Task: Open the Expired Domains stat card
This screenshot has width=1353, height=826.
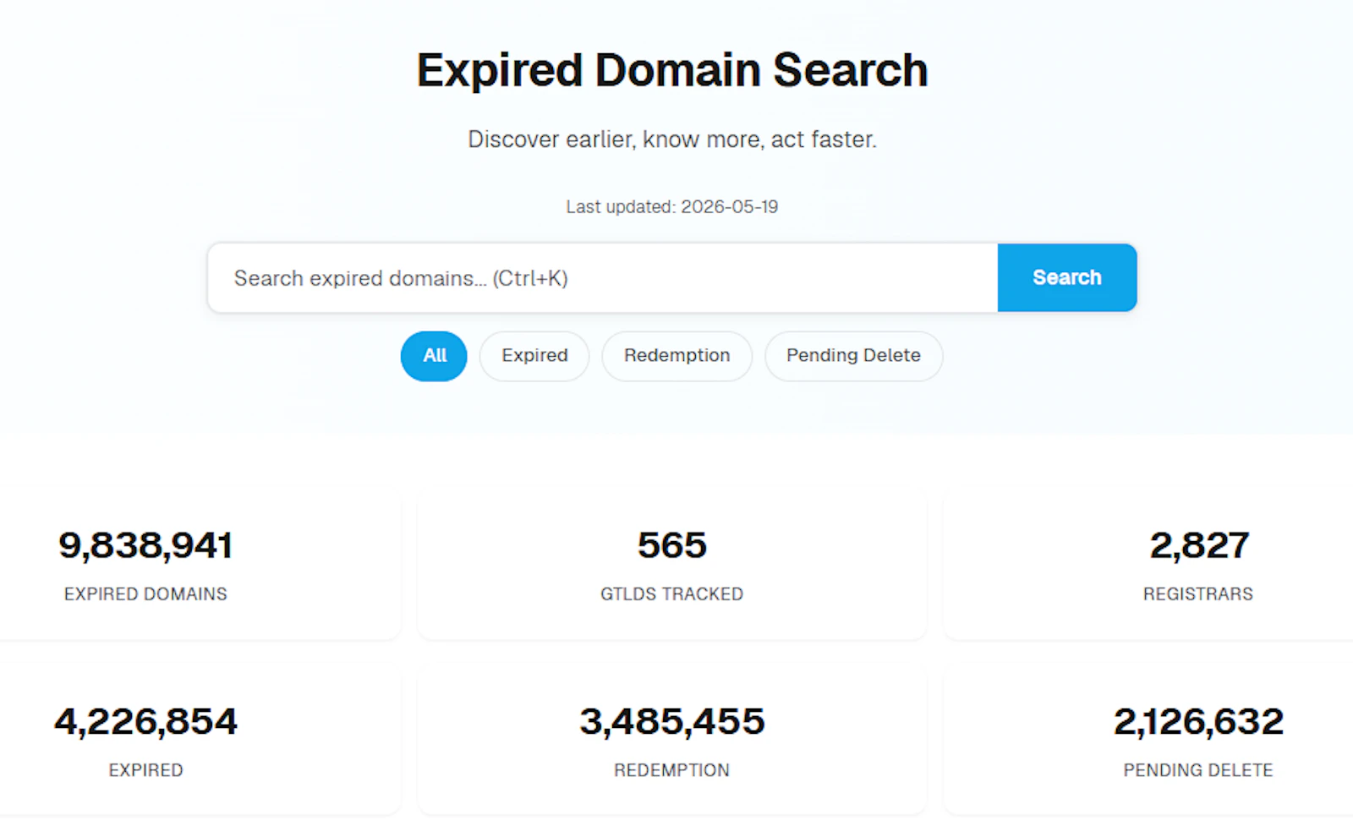Action: point(200,565)
